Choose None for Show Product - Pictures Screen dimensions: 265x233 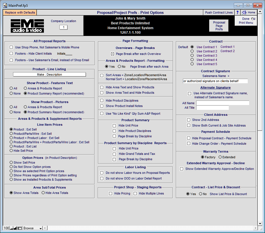pos(11,112)
